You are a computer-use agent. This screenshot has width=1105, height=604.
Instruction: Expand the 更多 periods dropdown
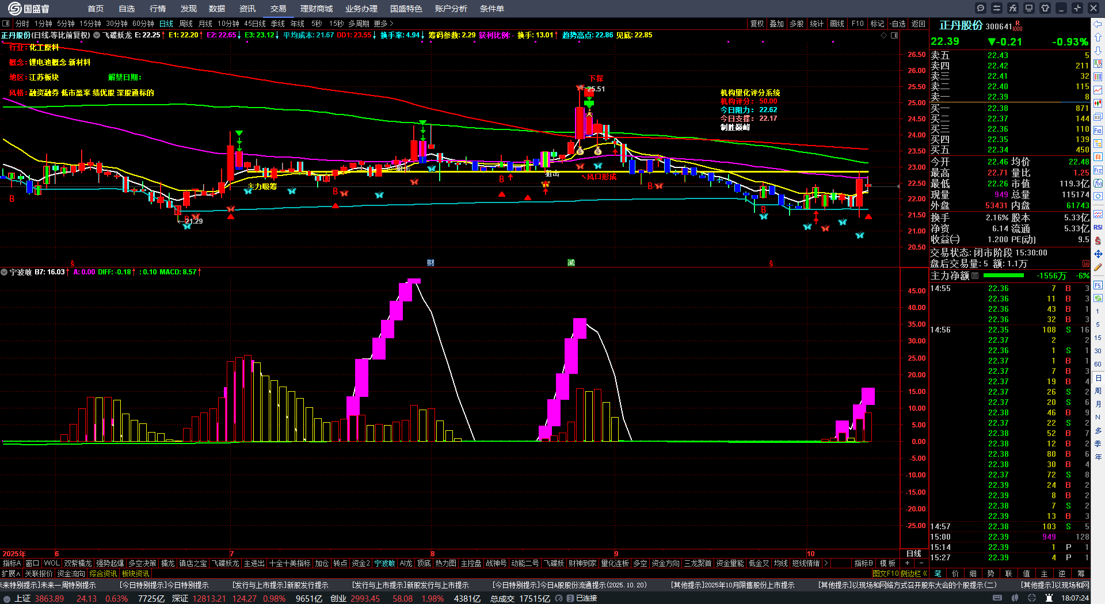click(x=383, y=24)
